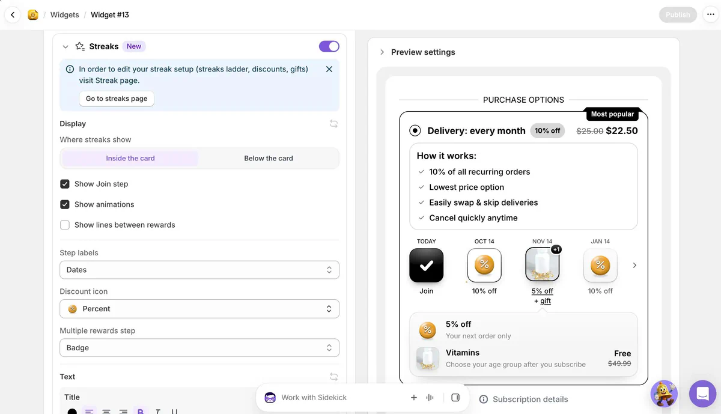
Task: Click the $22.50 price text
Action: coord(622,130)
